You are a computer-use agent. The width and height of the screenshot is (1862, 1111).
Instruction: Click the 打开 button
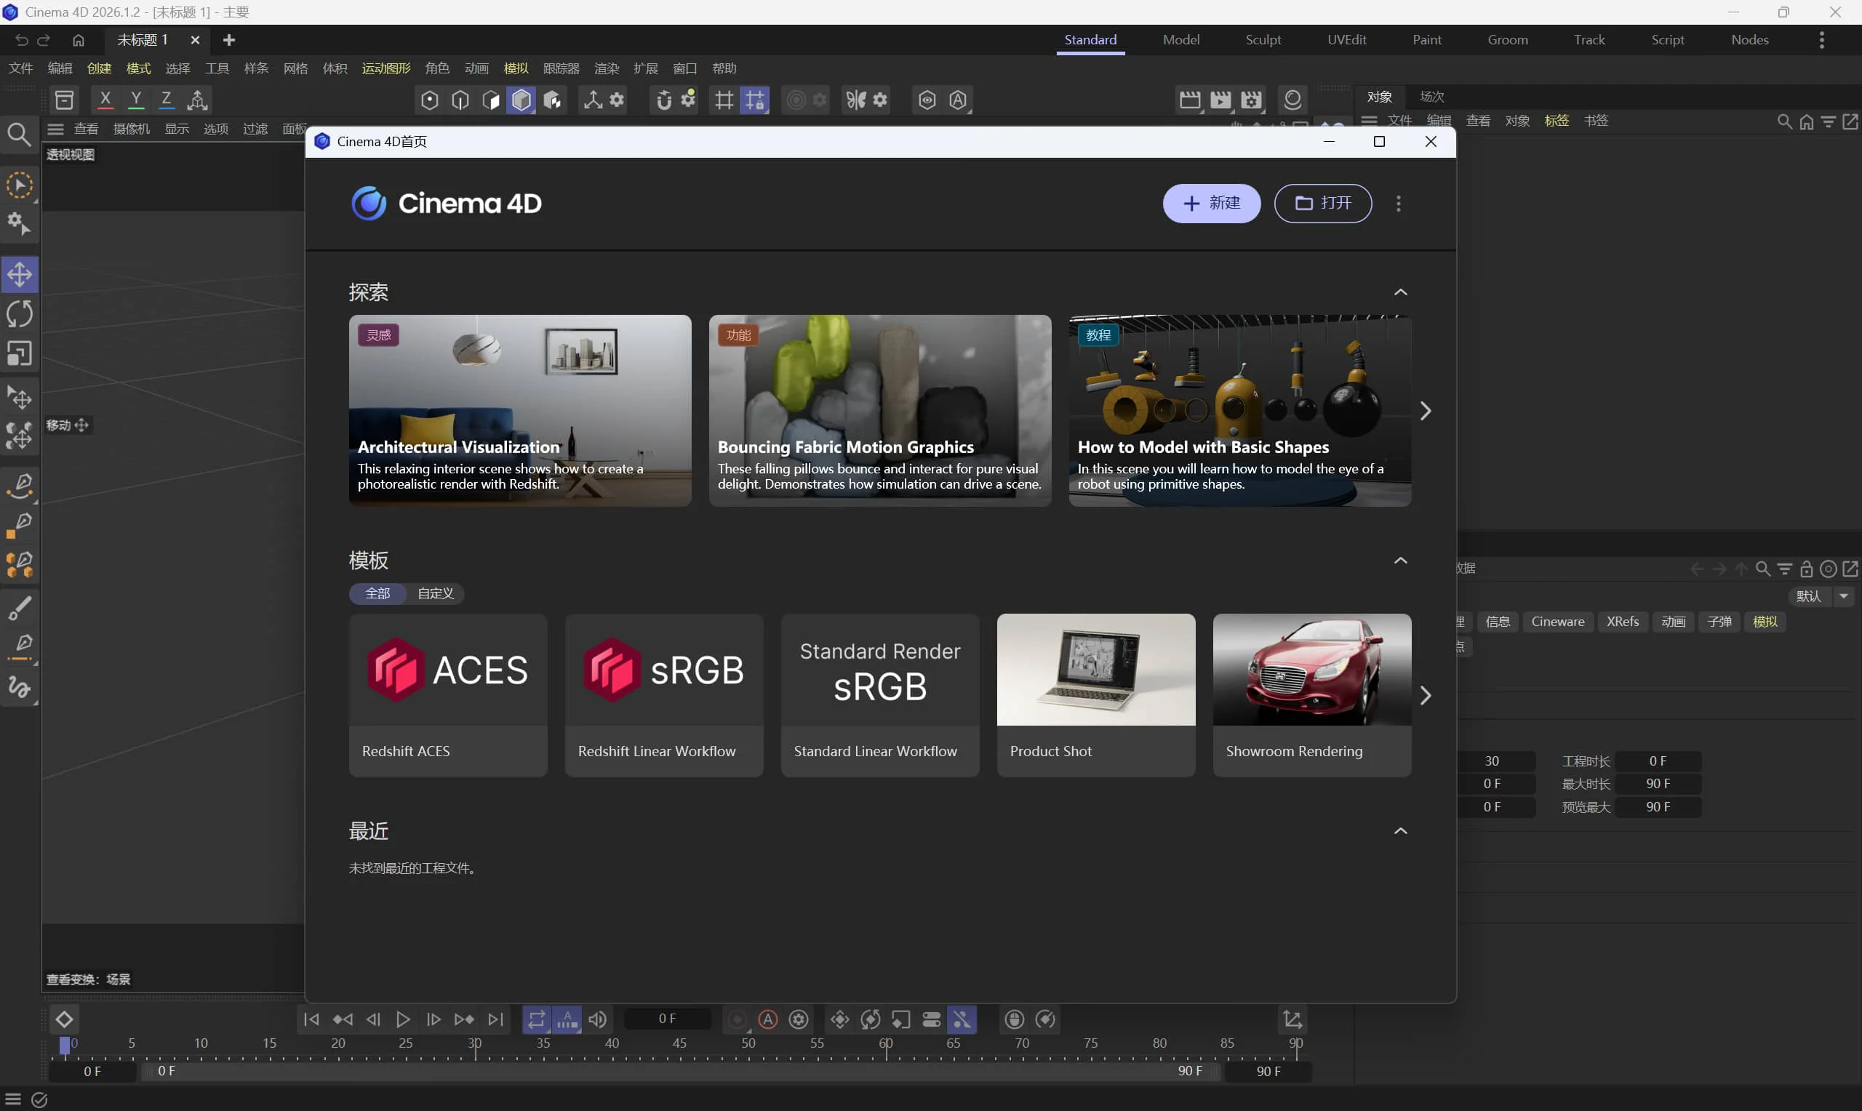(x=1322, y=203)
